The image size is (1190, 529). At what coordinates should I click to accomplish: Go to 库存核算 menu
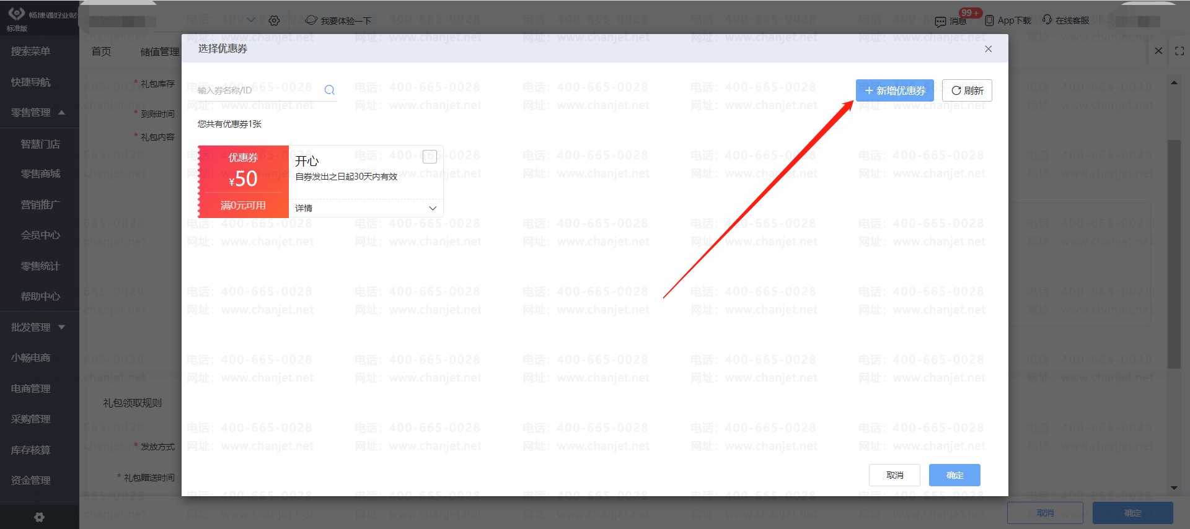30,450
